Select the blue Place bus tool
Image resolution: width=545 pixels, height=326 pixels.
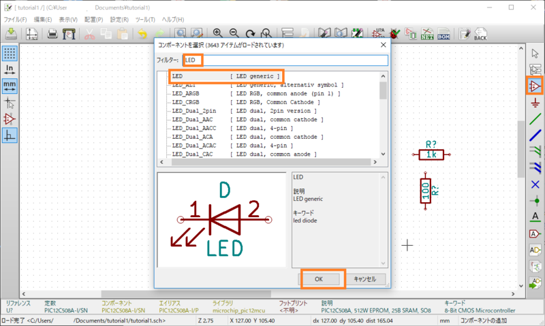(x=535, y=135)
